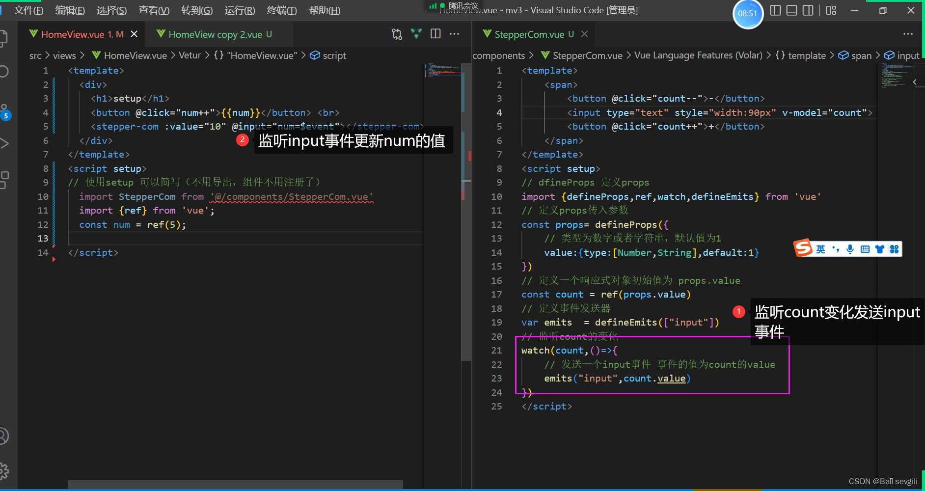Open the '@/components/StepperCom.vue' import path

coord(292,197)
